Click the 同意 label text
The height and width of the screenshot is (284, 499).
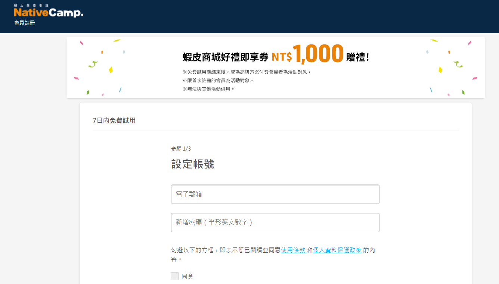(x=187, y=277)
